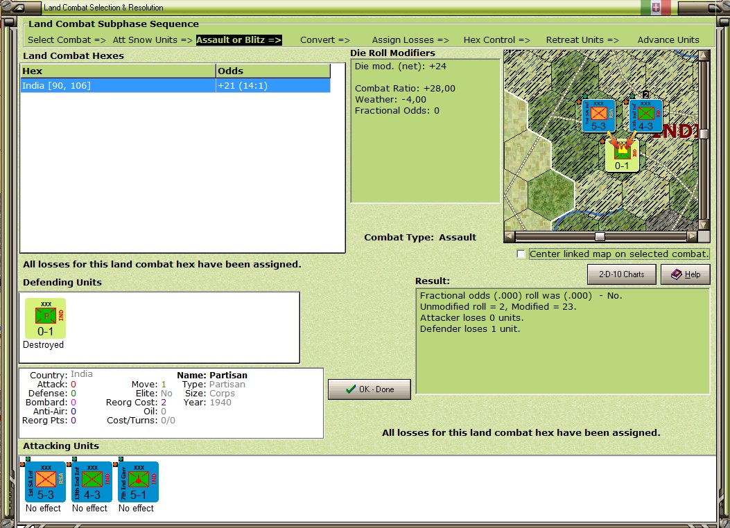This screenshot has height=528, width=730.
Task: Click the Hex column header
Action: pyautogui.click(x=119, y=71)
